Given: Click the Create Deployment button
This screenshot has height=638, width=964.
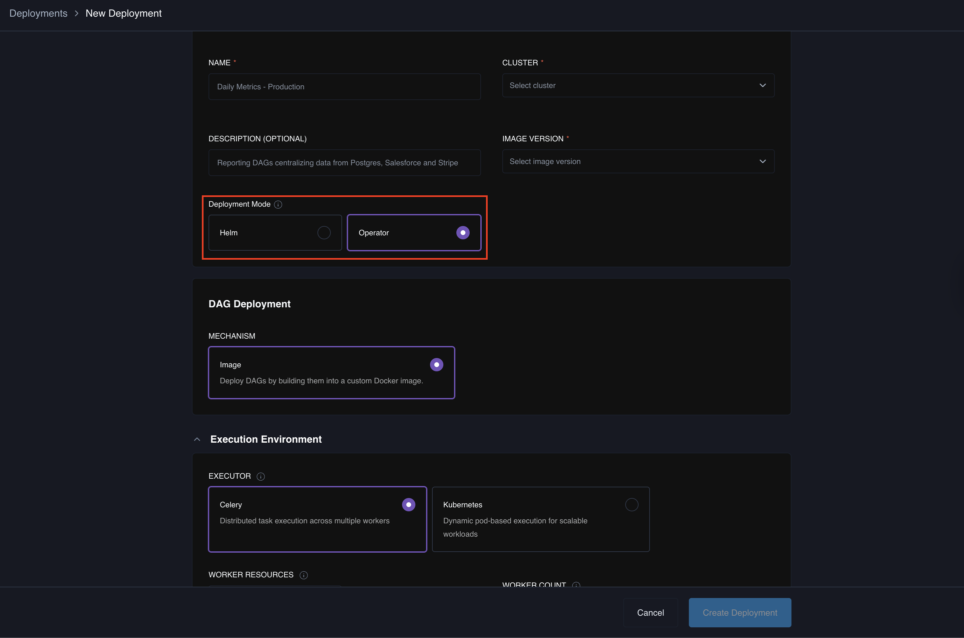Looking at the screenshot, I should 740,612.
